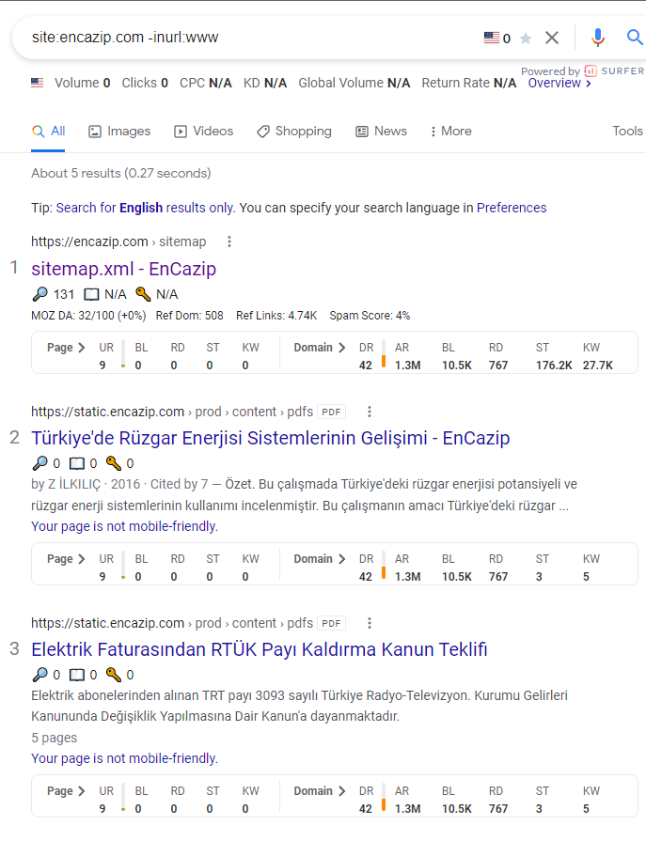Open Türkiye'de Rüzgar Enerjisi result link

coord(271,438)
